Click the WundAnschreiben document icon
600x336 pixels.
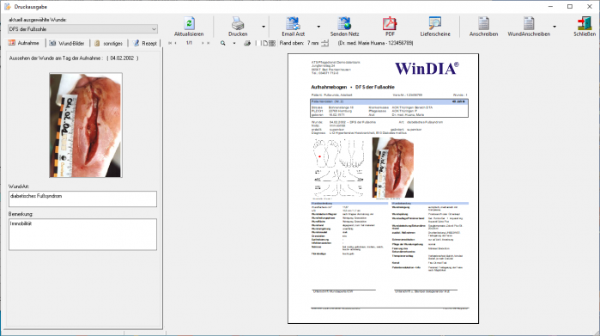click(529, 23)
